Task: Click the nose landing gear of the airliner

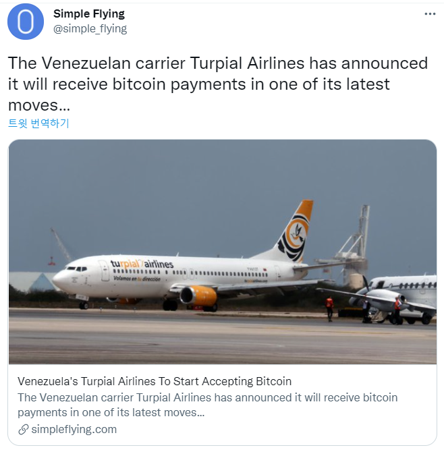Action: click(84, 305)
